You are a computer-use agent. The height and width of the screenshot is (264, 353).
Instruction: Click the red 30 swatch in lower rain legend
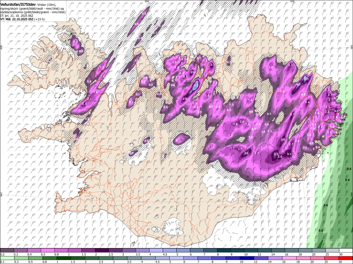click(346, 258)
